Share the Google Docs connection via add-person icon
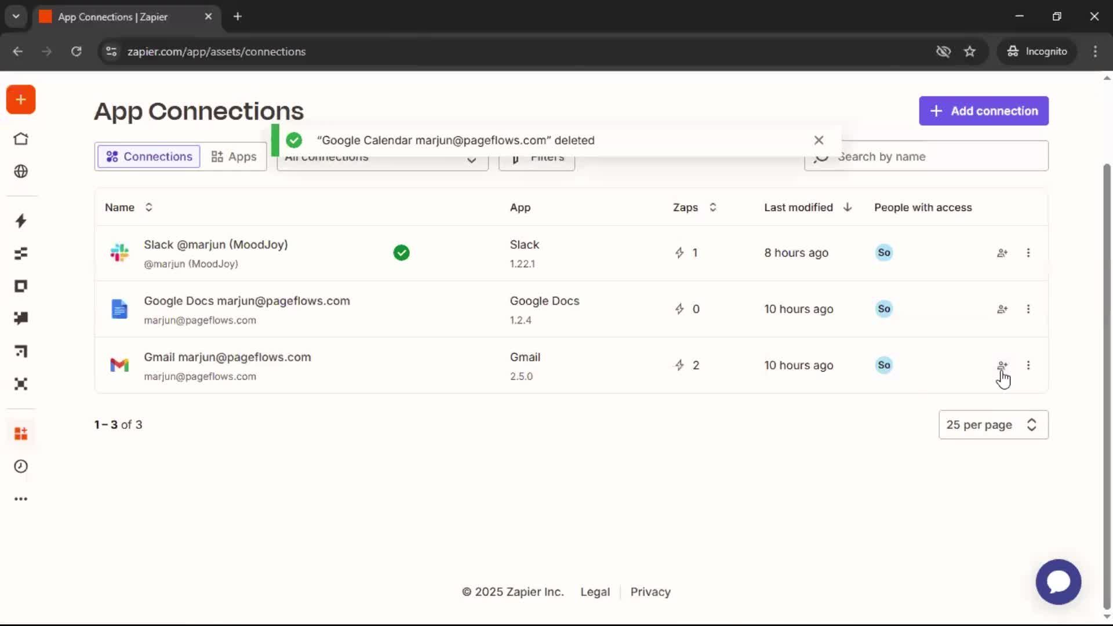The image size is (1113, 626). coord(1002,309)
